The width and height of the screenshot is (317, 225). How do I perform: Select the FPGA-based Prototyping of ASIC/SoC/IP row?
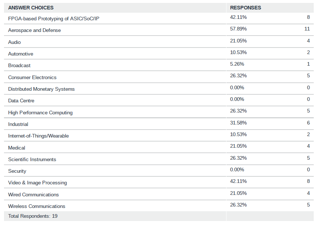(x=53, y=19)
